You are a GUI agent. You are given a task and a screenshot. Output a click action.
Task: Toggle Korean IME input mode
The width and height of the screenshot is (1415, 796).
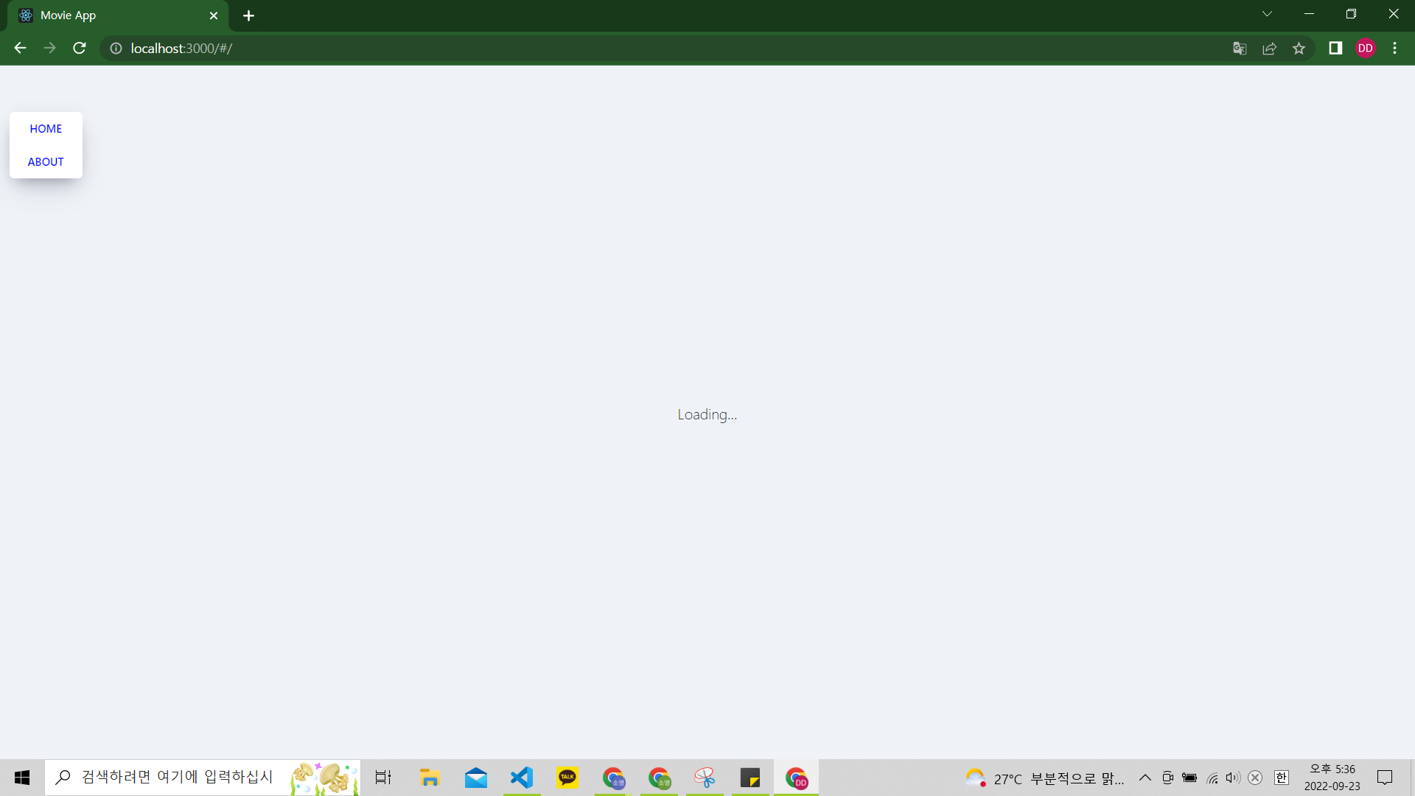1282,778
